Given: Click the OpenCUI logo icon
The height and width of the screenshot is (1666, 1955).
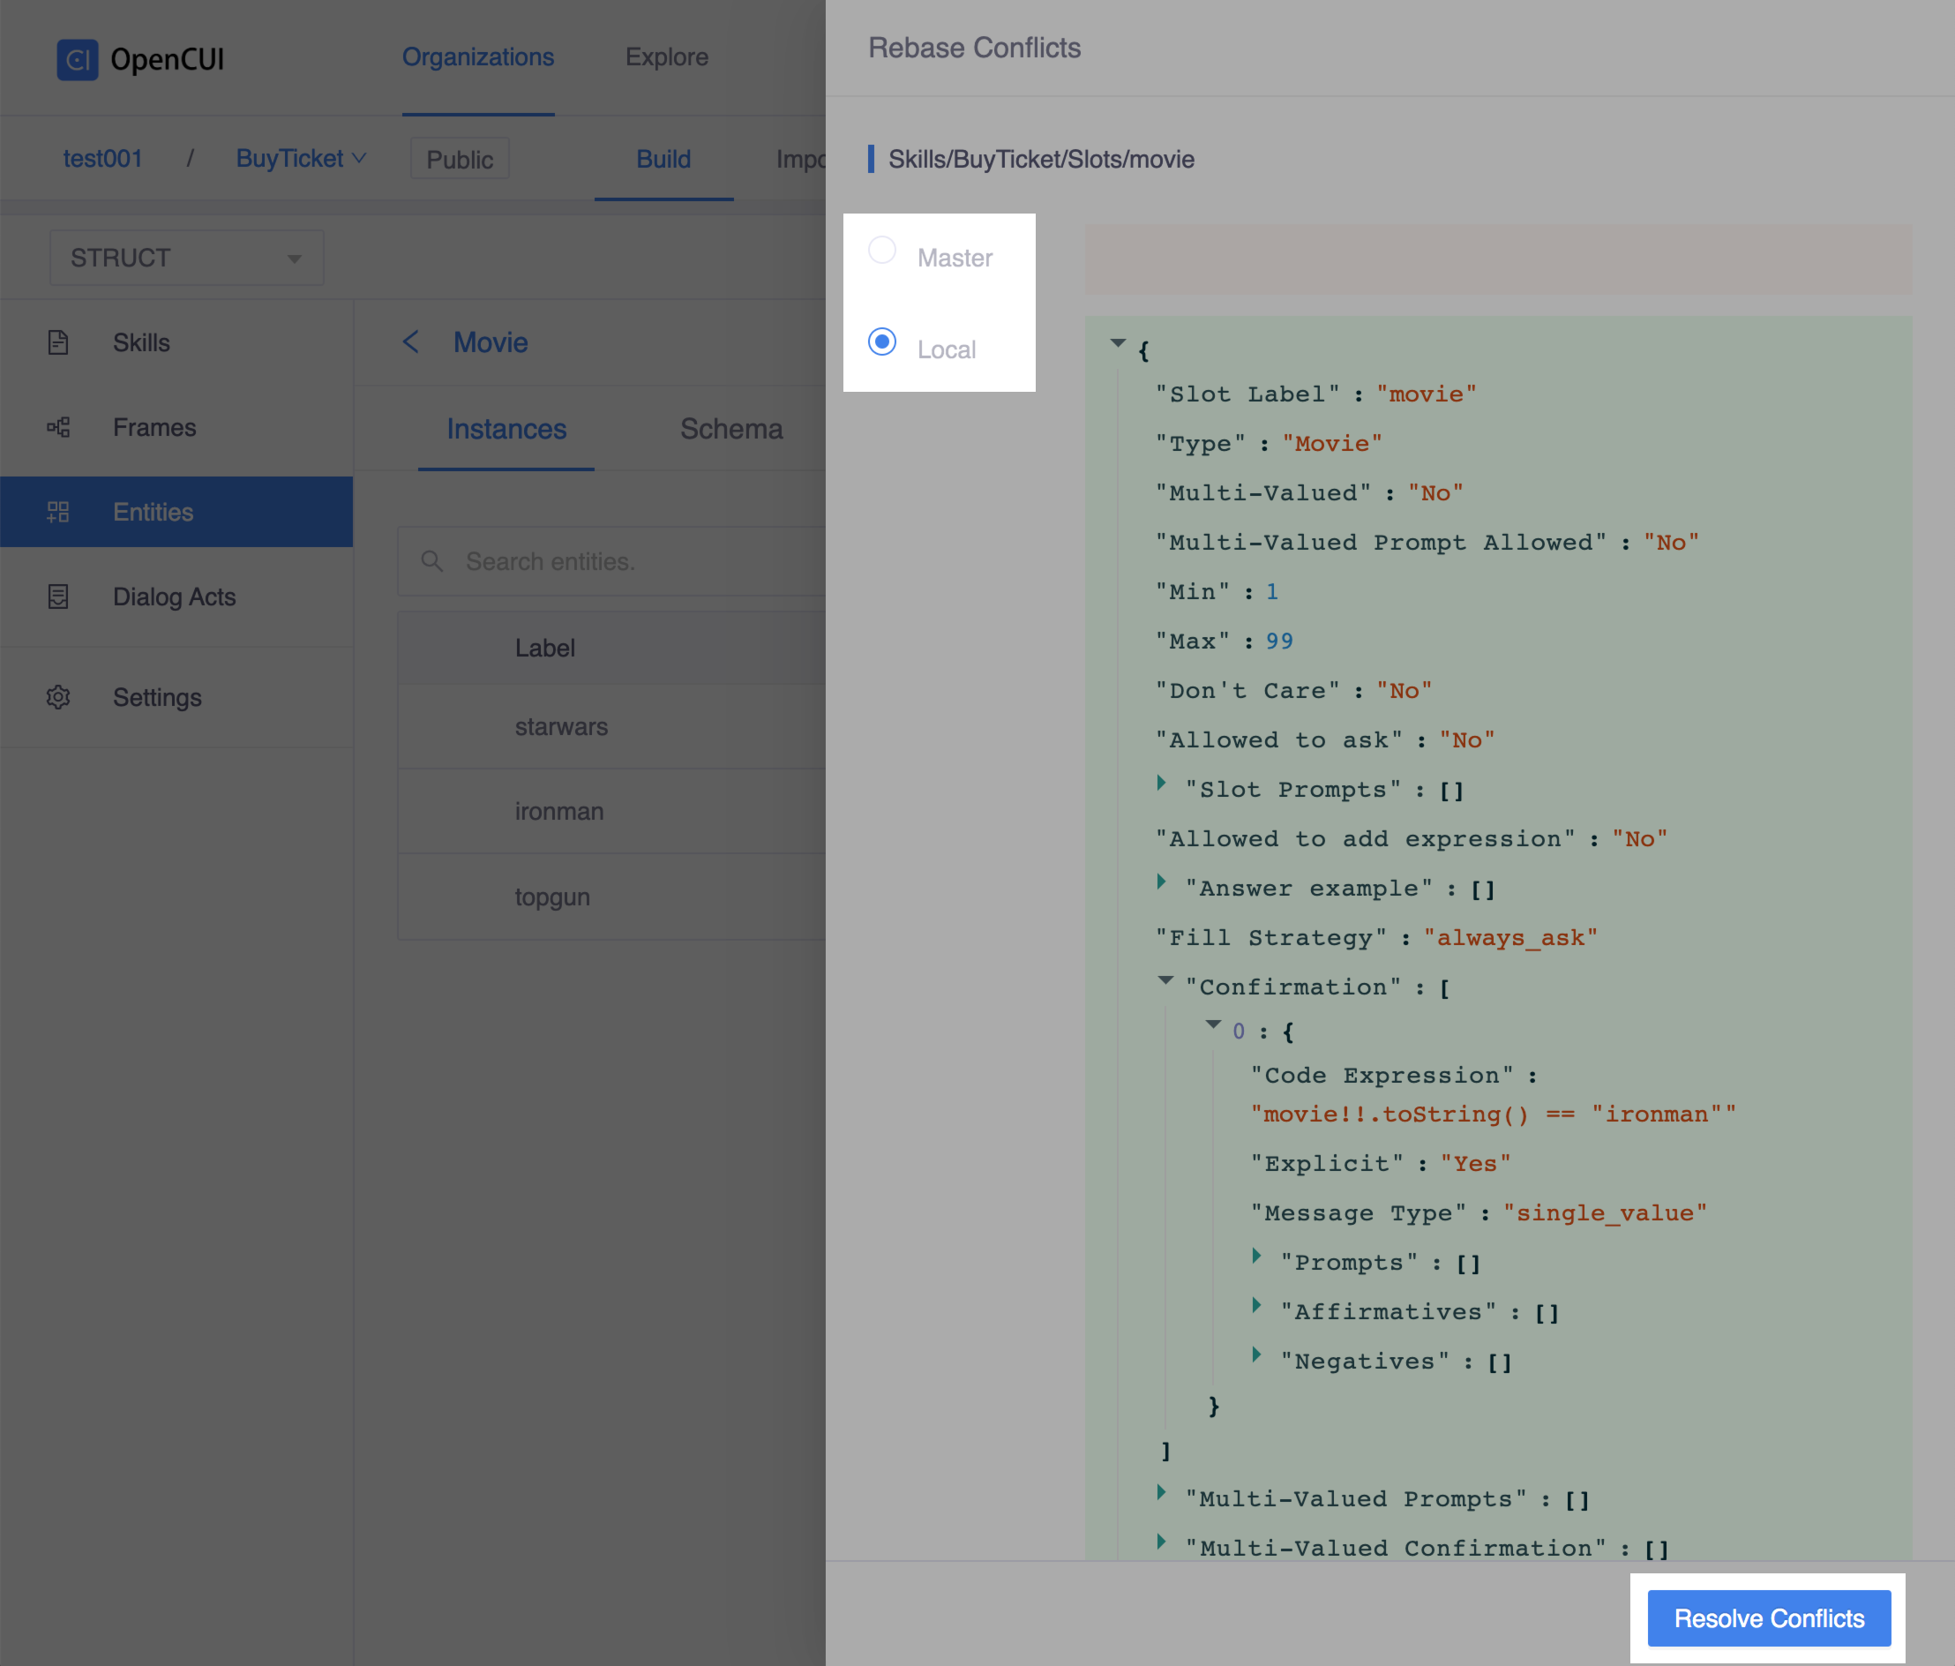Looking at the screenshot, I should pyautogui.click(x=78, y=59).
